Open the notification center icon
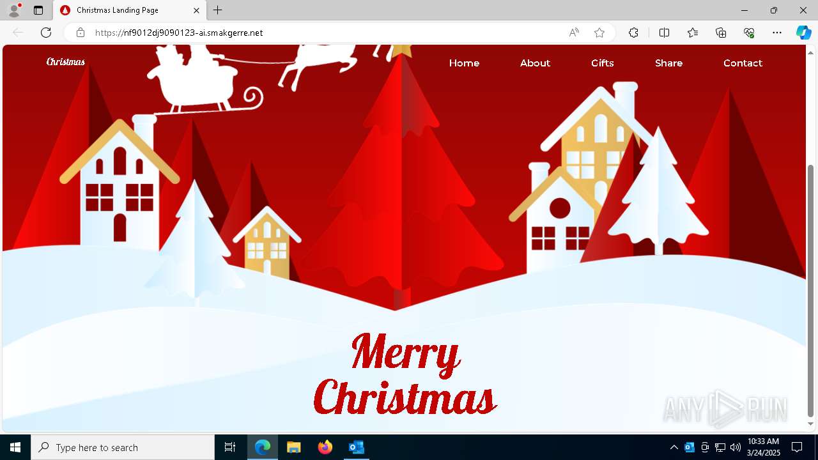This screenshot has width=818, height=460. click(797, 447)
